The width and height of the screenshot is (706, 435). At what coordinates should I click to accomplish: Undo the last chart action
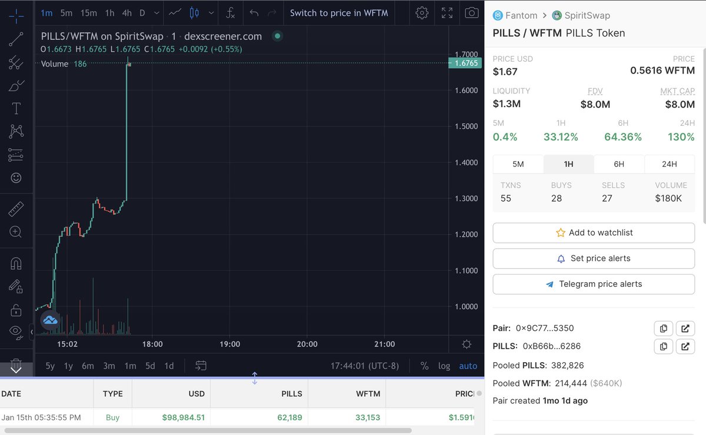coord(254,12)
